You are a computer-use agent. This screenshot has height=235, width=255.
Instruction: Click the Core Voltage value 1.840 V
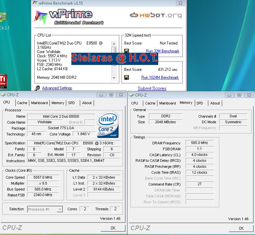click(84, 134)
